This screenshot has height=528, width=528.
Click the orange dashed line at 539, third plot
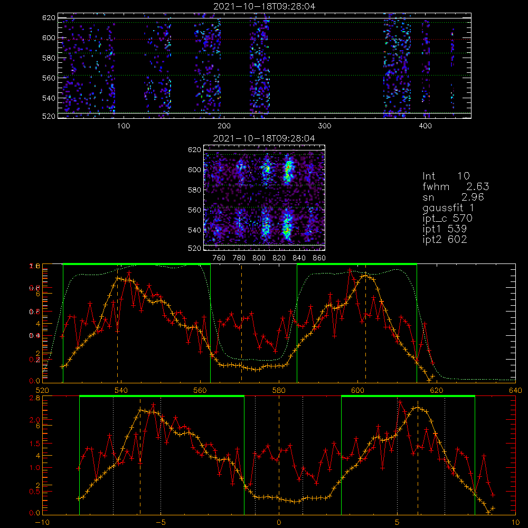[x=118, y=323]
